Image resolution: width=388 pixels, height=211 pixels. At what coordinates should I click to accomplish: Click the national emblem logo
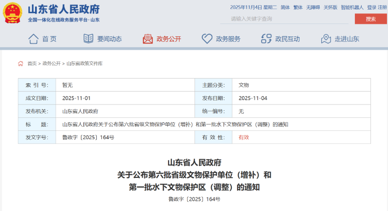pos(12,13)
